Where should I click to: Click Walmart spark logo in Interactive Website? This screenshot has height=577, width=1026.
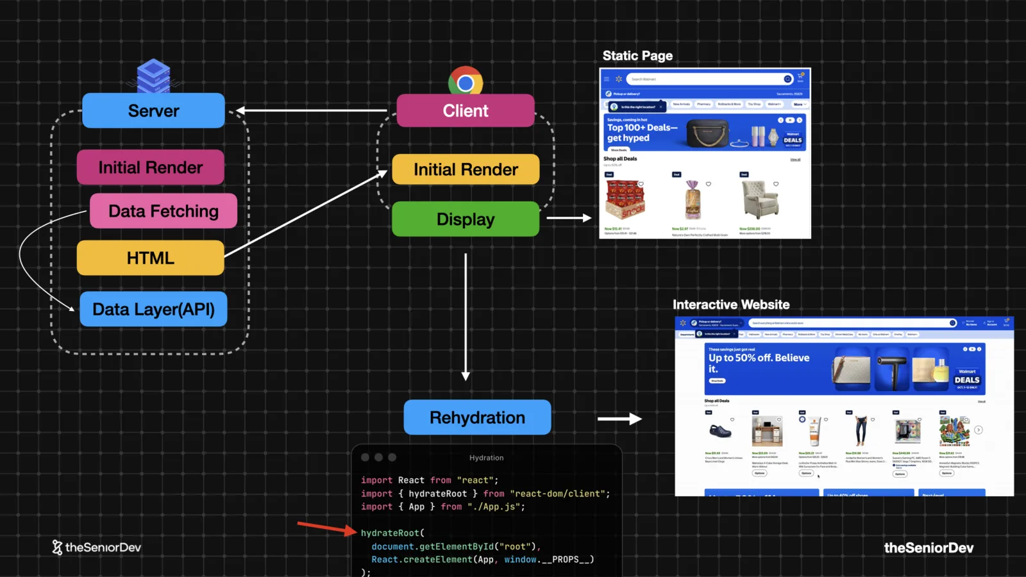[x=683, y=323]
